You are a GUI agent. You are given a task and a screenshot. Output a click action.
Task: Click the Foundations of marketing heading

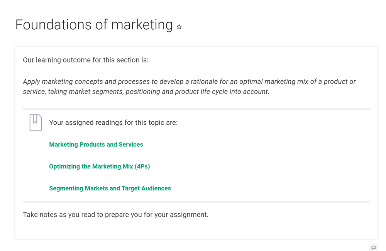point(94,25)
